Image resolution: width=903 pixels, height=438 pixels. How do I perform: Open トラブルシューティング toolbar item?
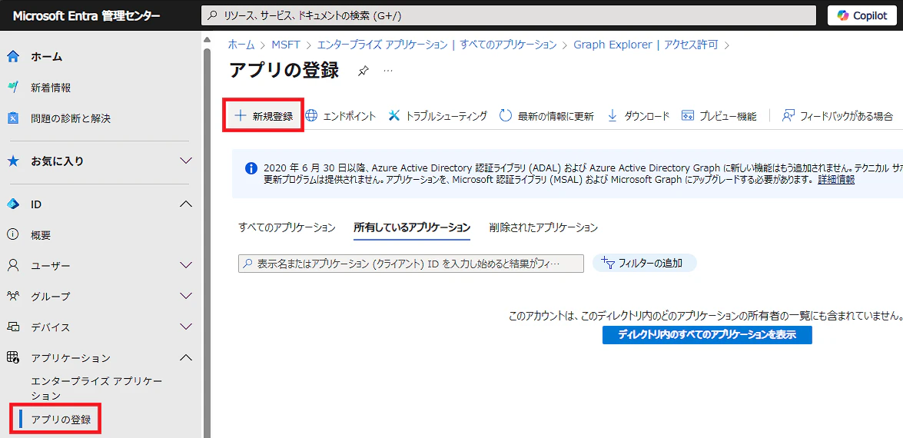coord(438,116)
